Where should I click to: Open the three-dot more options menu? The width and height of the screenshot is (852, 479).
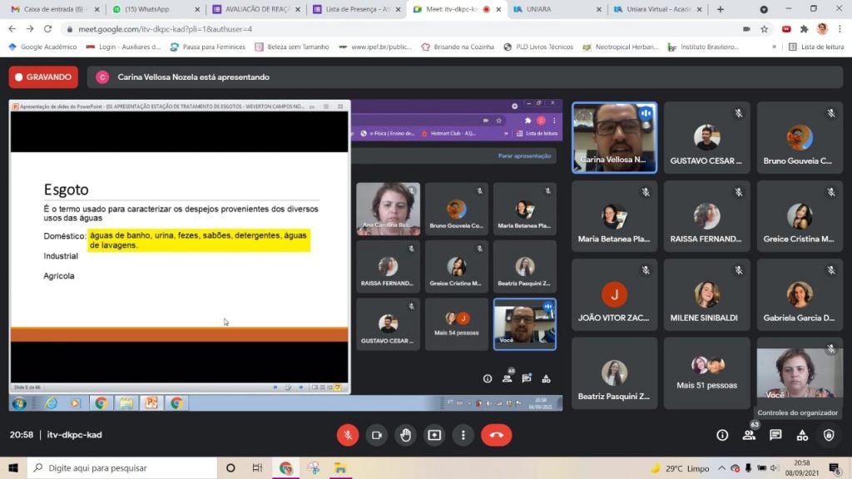tap(463, 435)
